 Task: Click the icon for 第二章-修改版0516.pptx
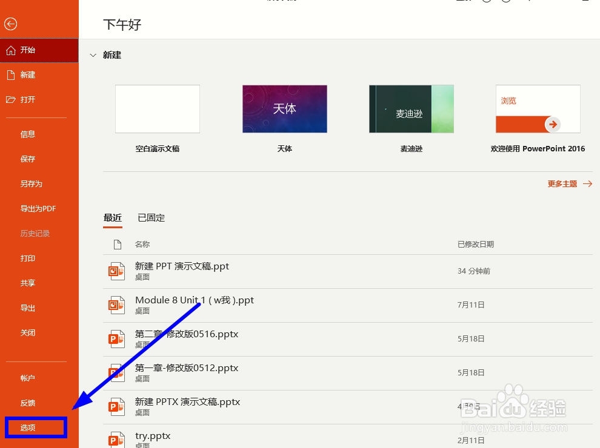(x=116, y=338)
